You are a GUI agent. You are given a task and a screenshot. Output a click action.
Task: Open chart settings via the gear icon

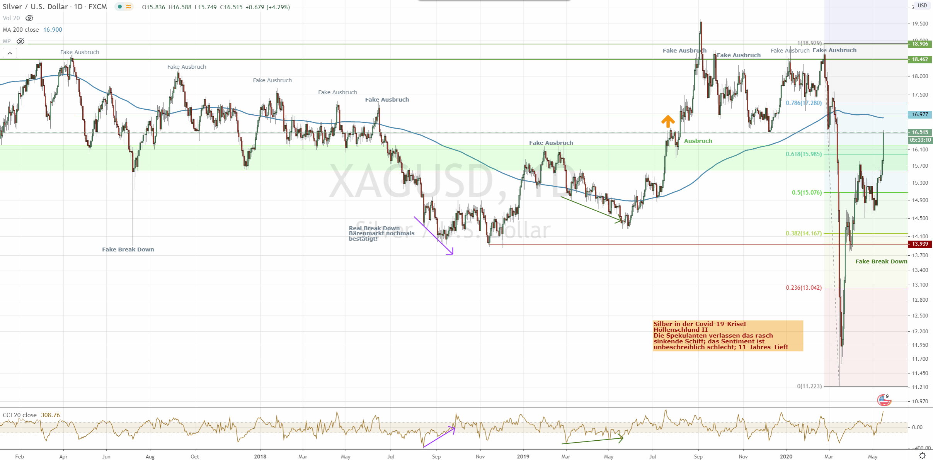tap(922, 456)
